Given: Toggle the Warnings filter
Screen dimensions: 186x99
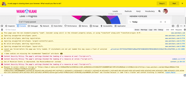Looking at the screenshot, I should tap(144, 30).
